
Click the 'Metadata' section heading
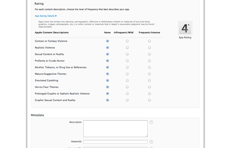click(37, 115)
